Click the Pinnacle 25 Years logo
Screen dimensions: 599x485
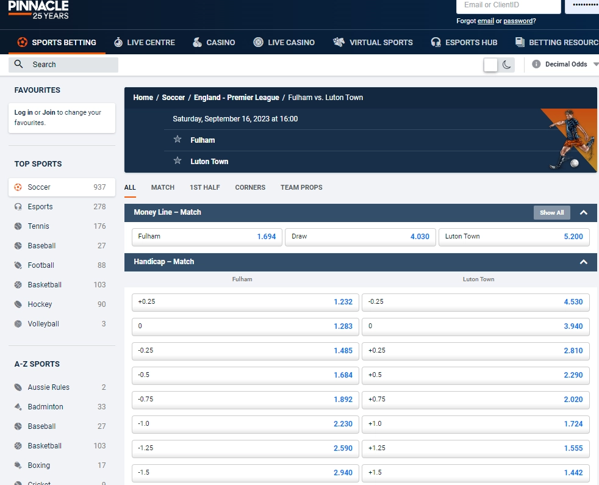click(38, 10)
